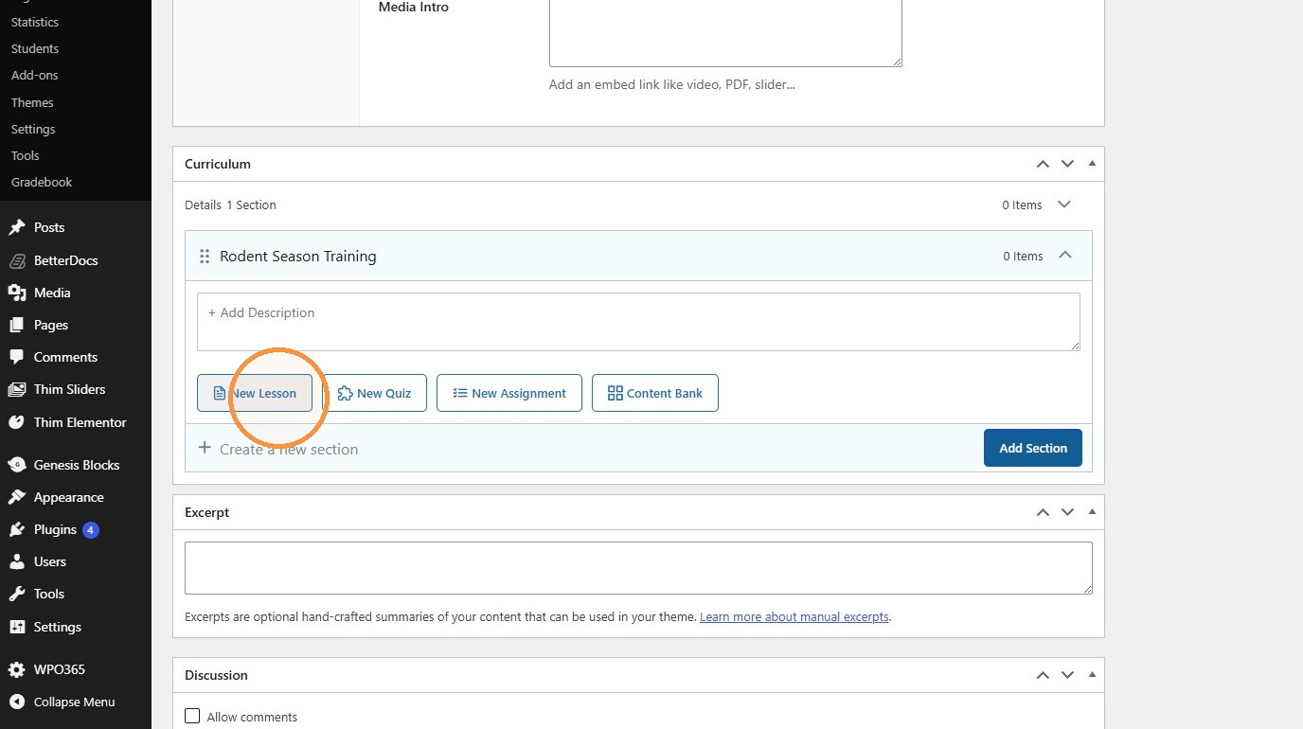The image size is (1303, 729).
Task: Open the Thim Sliders icon
Action: (x=16, y=389)
